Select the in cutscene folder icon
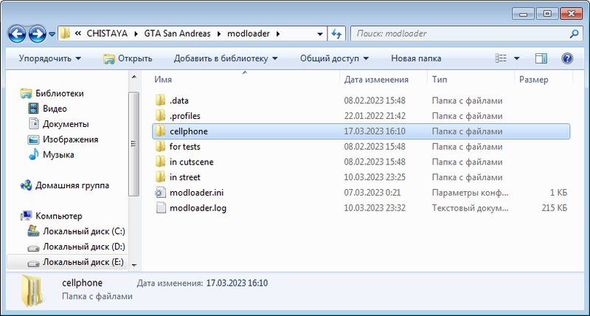The image size is (590, 316). 160,162
